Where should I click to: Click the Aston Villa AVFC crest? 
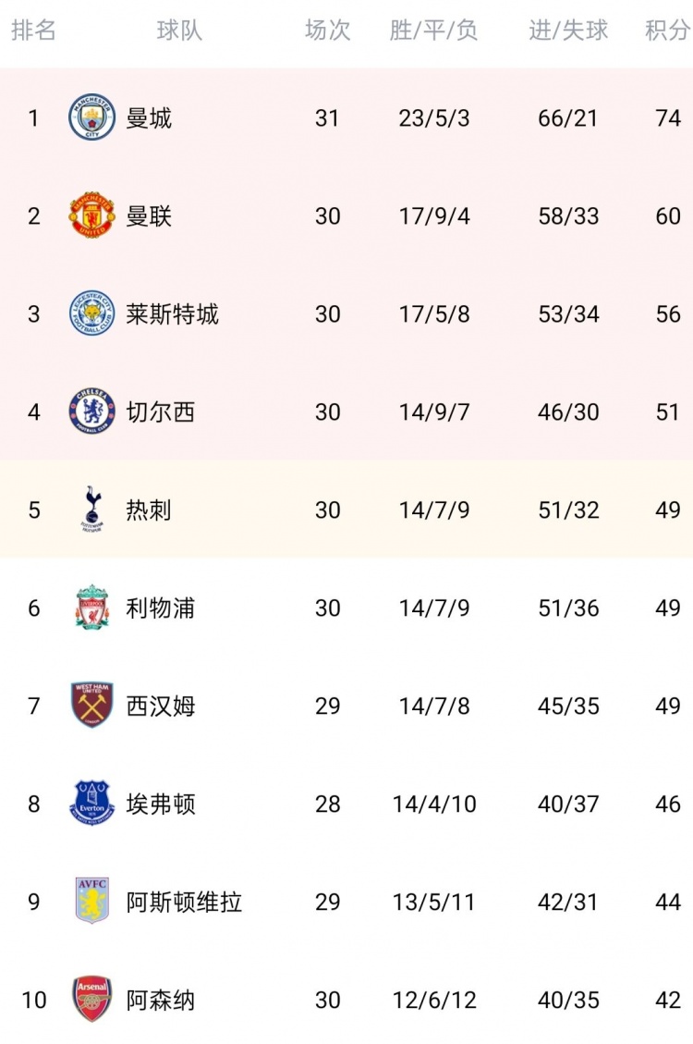91,901
